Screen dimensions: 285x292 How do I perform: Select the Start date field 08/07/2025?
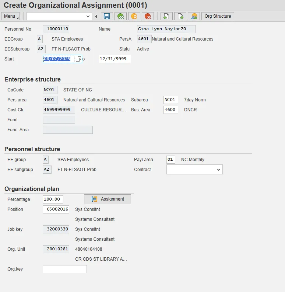(59, 59)
